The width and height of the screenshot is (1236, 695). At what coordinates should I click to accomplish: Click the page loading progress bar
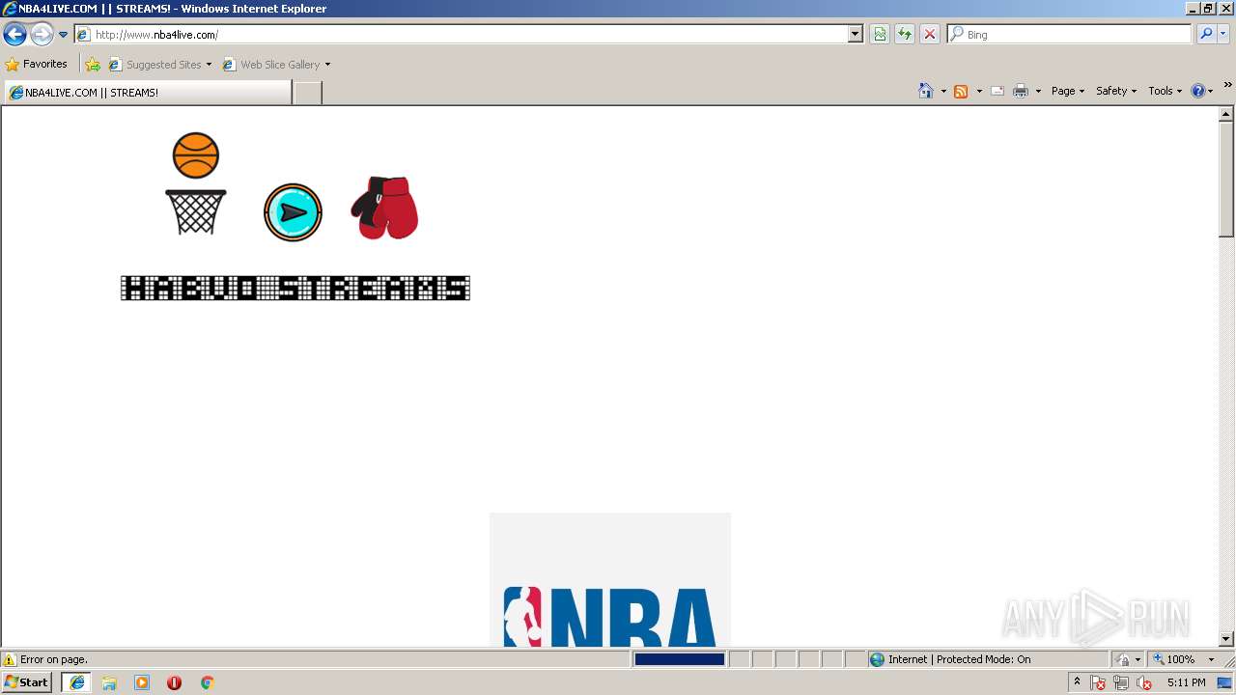pyautogui.click(x=680, y=659)
